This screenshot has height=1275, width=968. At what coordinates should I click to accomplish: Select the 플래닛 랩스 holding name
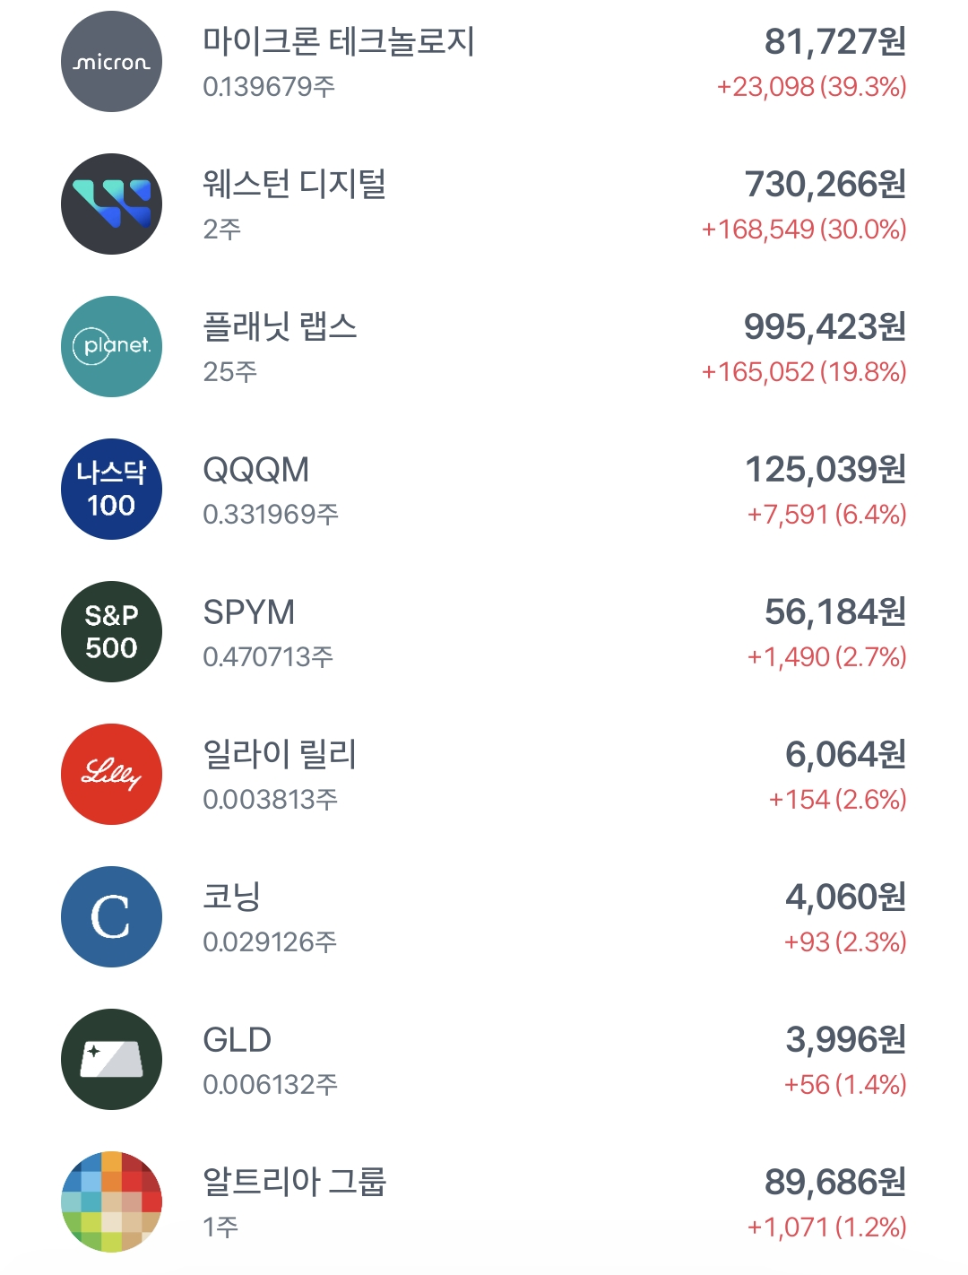pyautogui.click(x=280, y=327)
